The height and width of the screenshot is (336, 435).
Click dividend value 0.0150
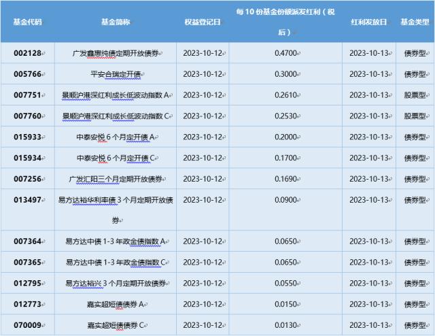[285, 304]
